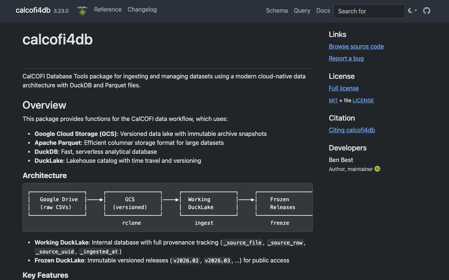
Task: Focus the Search for input field
Action: [x=369, y=11]
